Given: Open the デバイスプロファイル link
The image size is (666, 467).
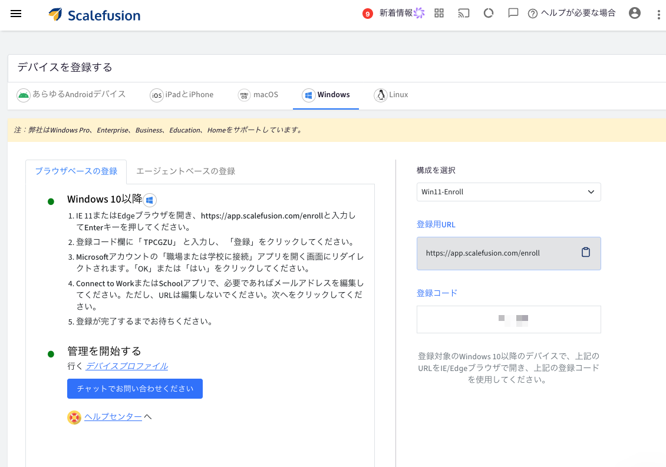Looking at the screenshot, I should [x=127, y=366].
